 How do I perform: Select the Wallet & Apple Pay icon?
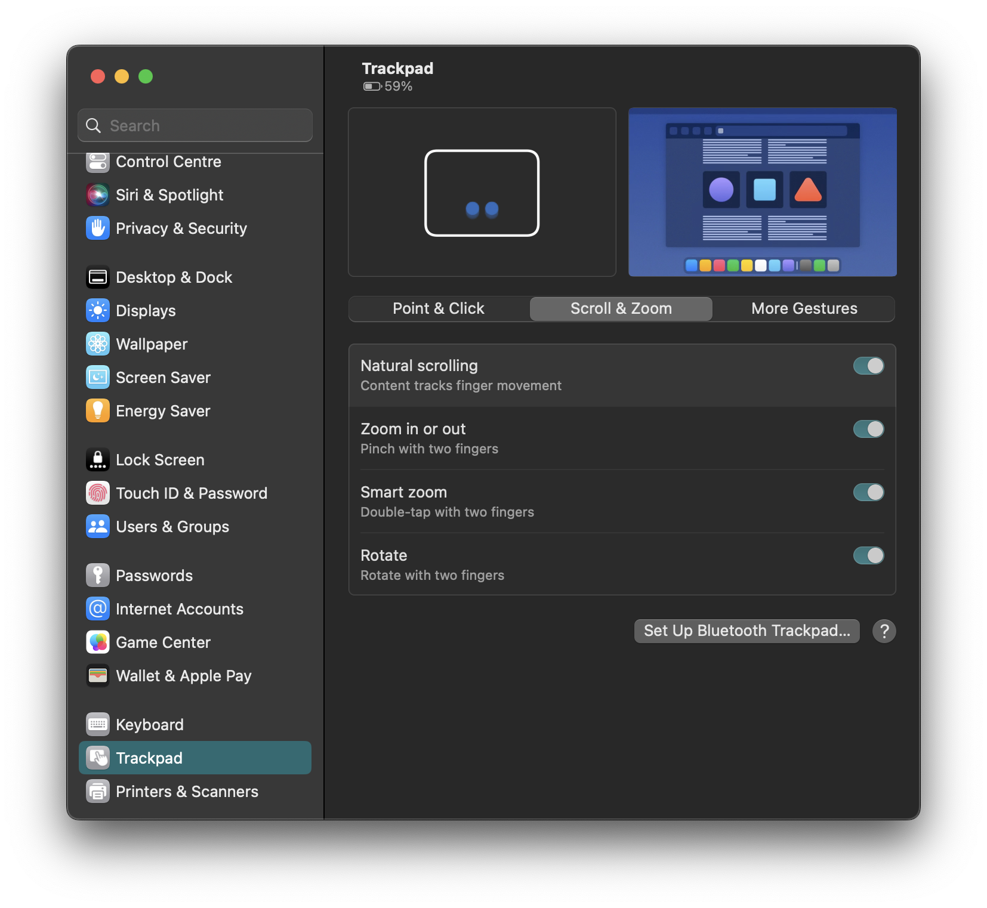point(98,676)
